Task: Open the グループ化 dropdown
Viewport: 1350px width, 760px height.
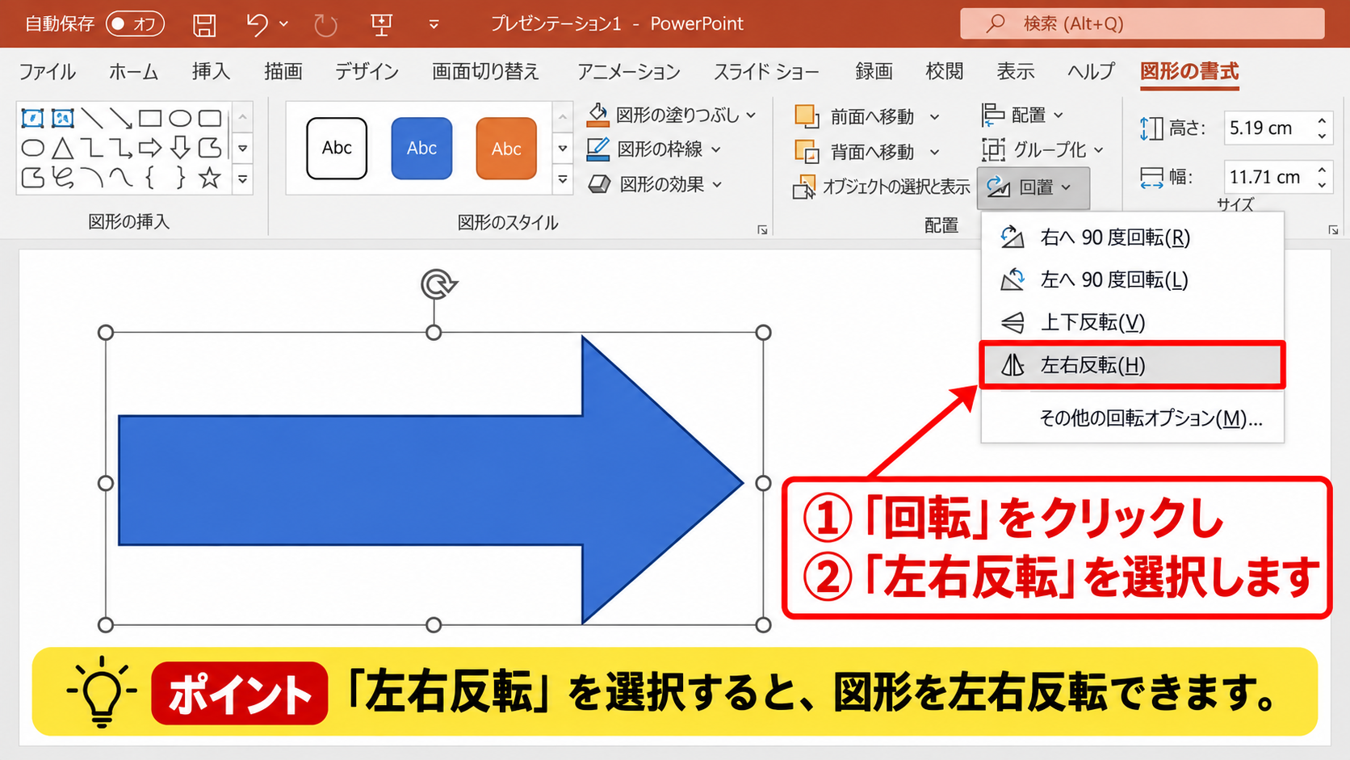Action: 1042,149
